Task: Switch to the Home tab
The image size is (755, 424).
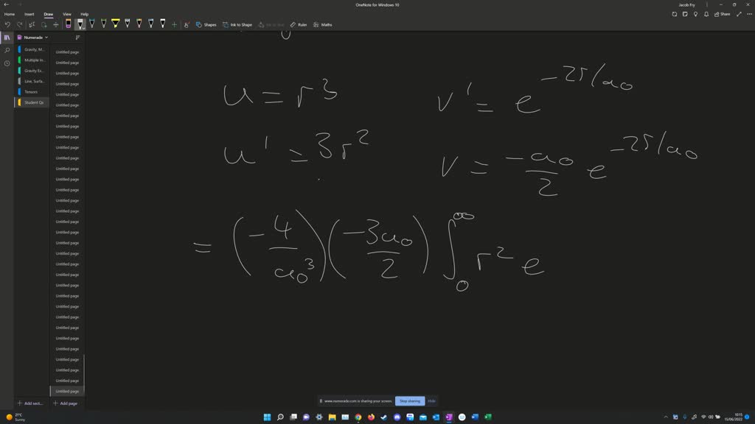Action: pos(10,14)
